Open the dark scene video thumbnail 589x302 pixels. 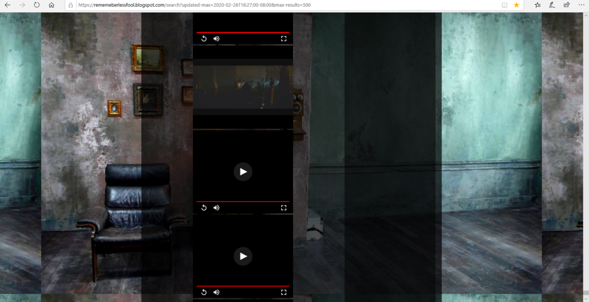(243, 87)
